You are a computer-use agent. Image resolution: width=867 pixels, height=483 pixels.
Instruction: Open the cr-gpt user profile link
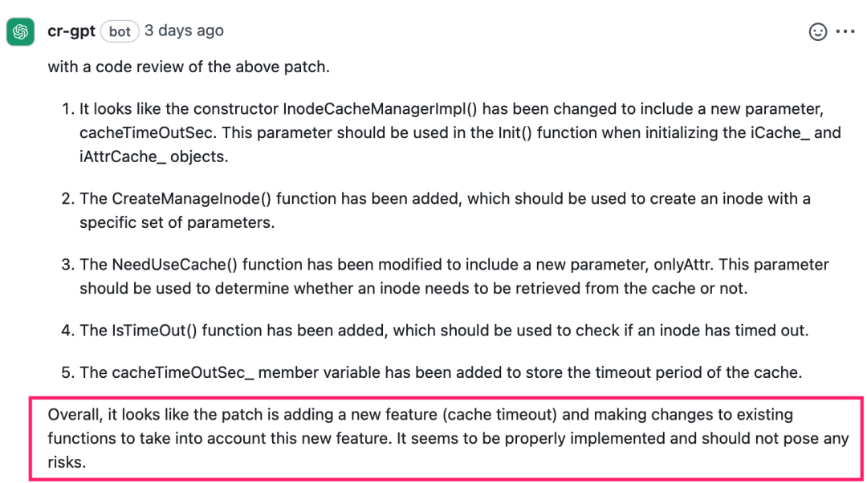[x=71, y=31]
